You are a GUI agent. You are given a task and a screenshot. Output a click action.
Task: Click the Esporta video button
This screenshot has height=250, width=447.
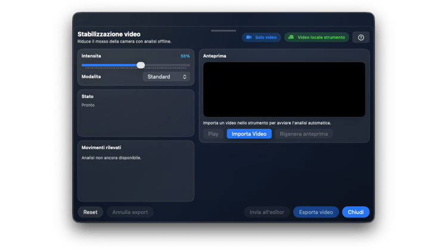pos(316,212)
